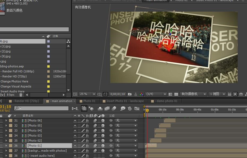The image size is (247, 158).
Task: Select the main animation timeline tab
Action: 60,101
